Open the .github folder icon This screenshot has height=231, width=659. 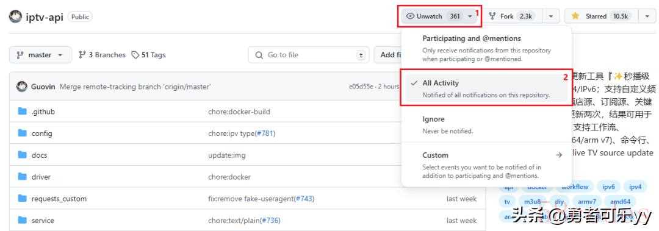click(x=23, y=112)
